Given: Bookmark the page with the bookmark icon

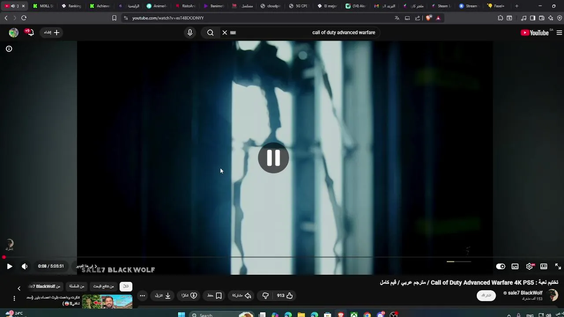Looking at the screenshot, I should 114,18.
